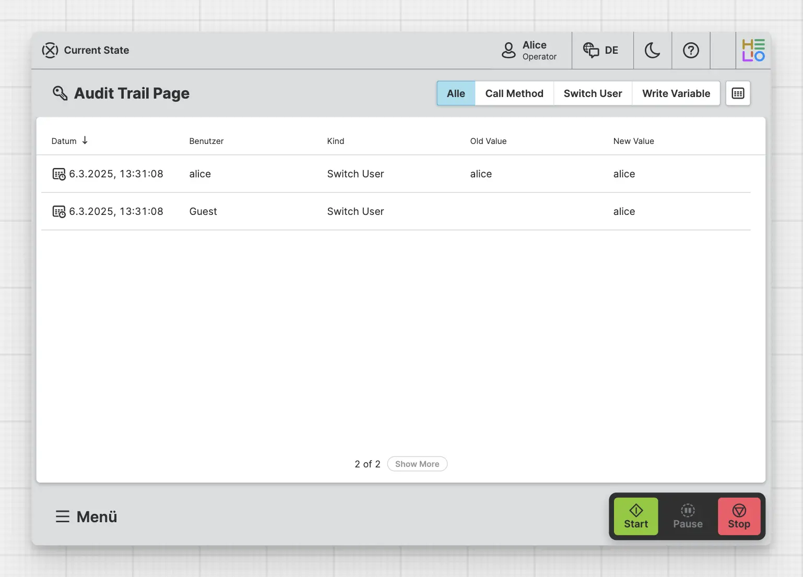Image resolution: width=803 pixels, height=577 pixels.
Task: Click the Current State crossed-circle icon
Action: (x=50, y=50)
